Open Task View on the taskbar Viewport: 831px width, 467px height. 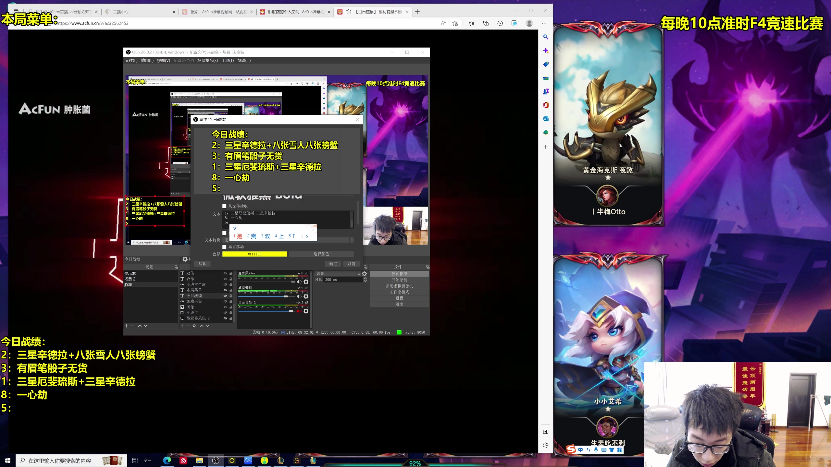pos(135,461)
